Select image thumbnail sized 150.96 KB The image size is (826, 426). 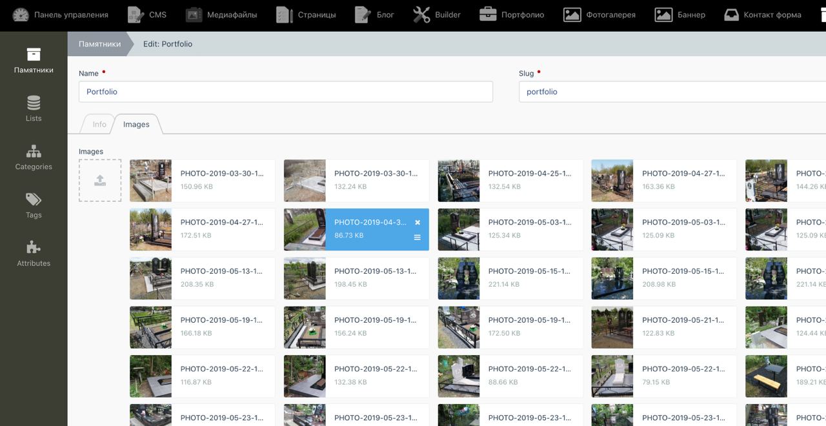click(x=150, y=181)
